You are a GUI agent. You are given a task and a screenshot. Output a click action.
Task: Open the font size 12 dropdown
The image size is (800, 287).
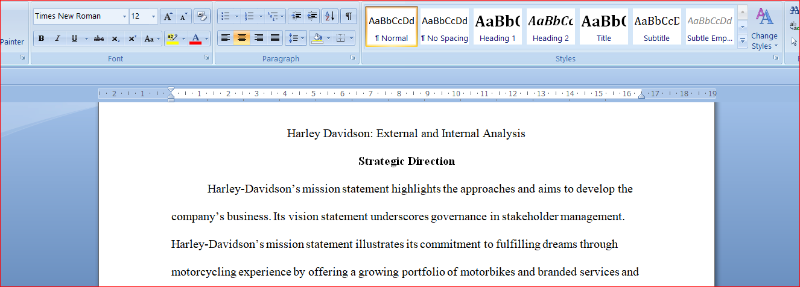[153, 16]
